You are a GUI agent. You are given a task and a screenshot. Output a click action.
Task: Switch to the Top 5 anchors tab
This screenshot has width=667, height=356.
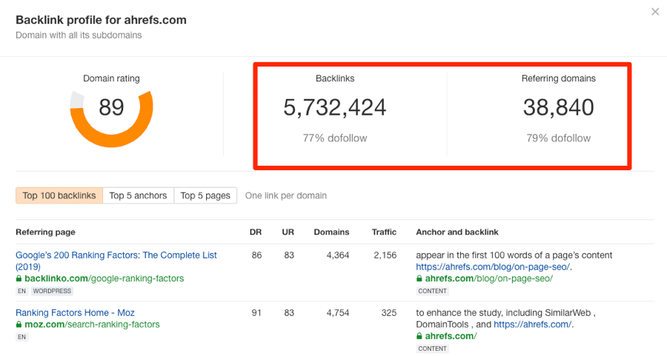coord(138,195)
